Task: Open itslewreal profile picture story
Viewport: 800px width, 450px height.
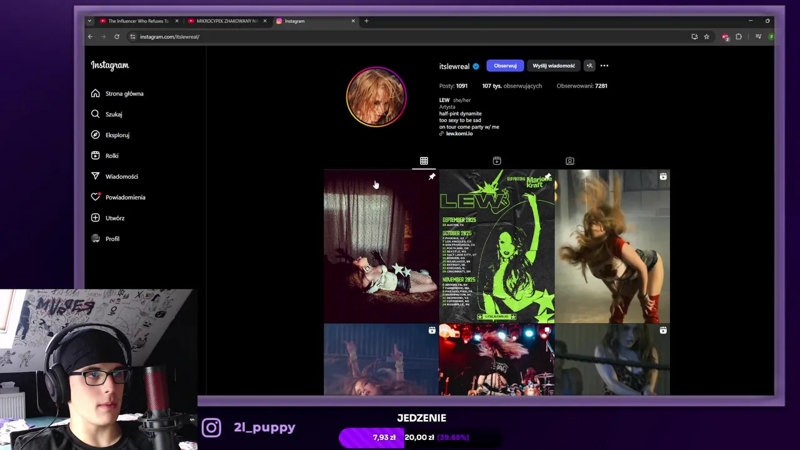Action: (x=376, y=97)
